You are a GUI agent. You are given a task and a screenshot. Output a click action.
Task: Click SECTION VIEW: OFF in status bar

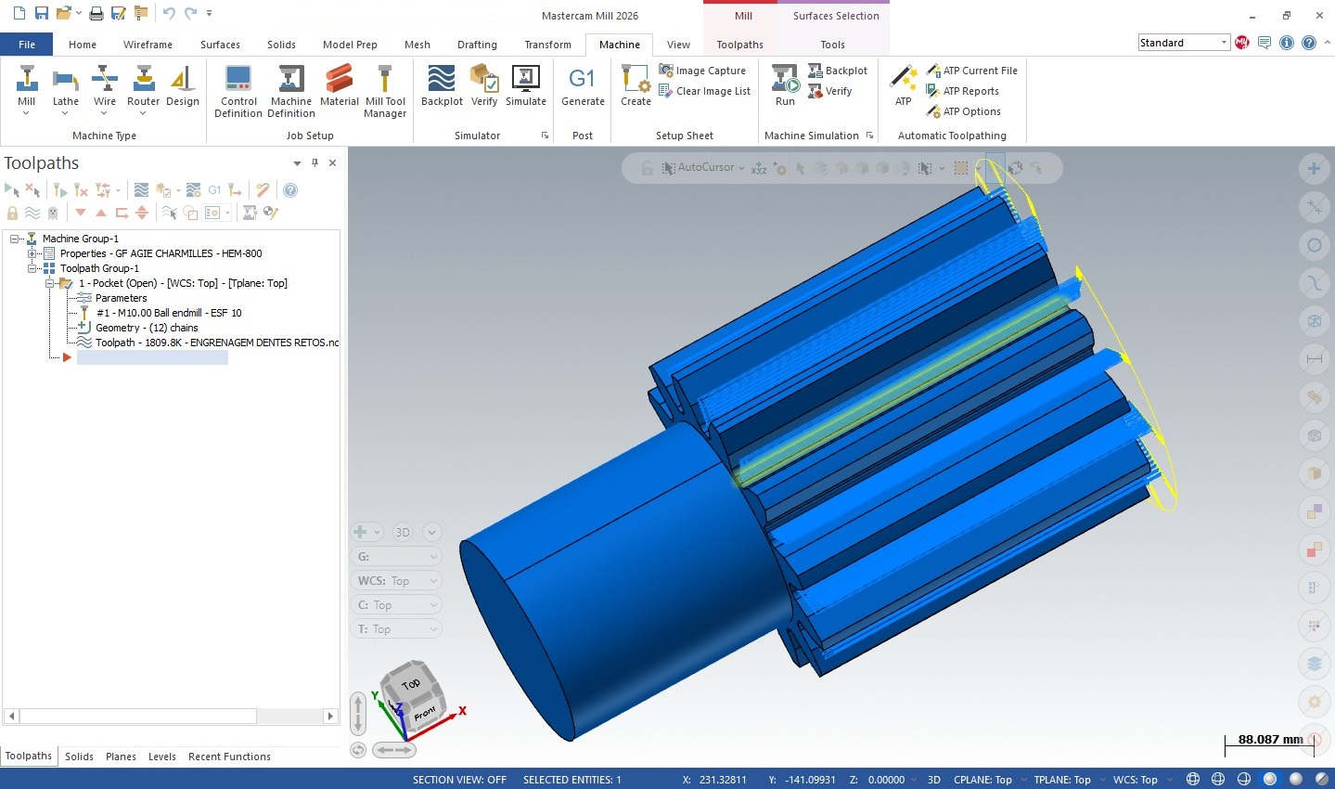point(459,780)
